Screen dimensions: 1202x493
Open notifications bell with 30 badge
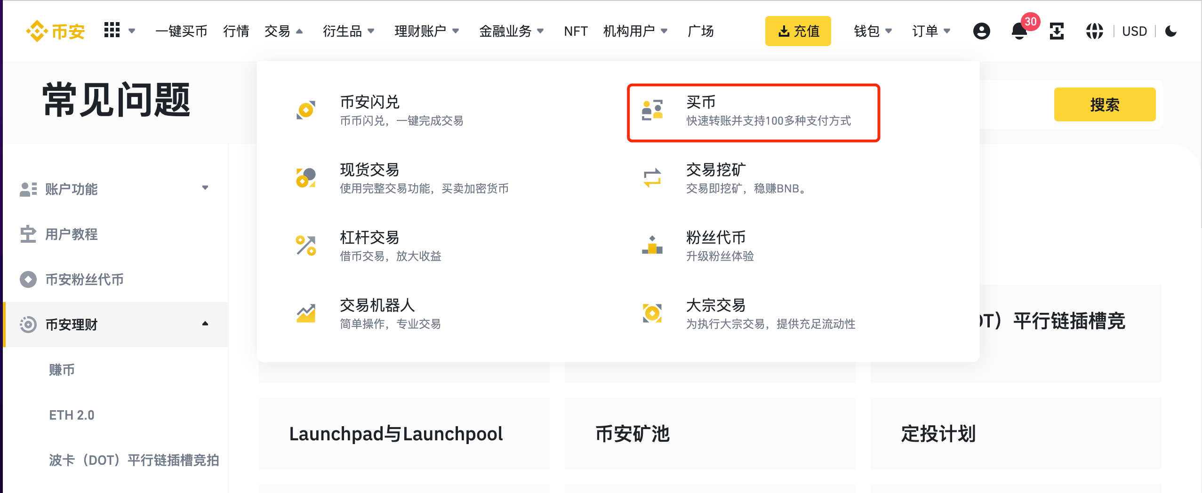pos(1019,31)
